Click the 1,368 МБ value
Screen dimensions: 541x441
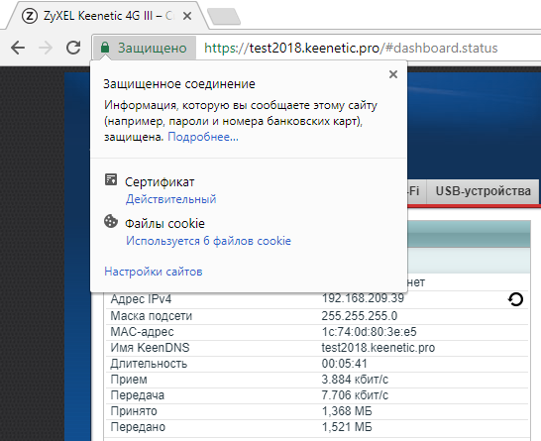point(347,411)
